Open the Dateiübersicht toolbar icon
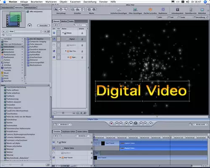Screen dimensions: 210x168 click(191, 10)
